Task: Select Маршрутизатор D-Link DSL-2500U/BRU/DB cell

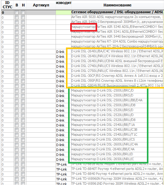Action: coord(117,105)
